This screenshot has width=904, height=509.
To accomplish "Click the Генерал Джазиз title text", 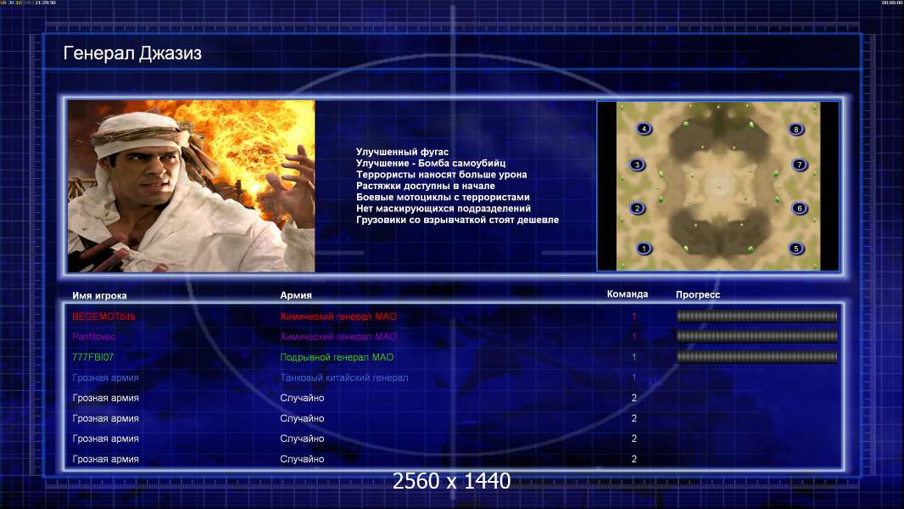I will pyautogui.click(x=132, y=53).
